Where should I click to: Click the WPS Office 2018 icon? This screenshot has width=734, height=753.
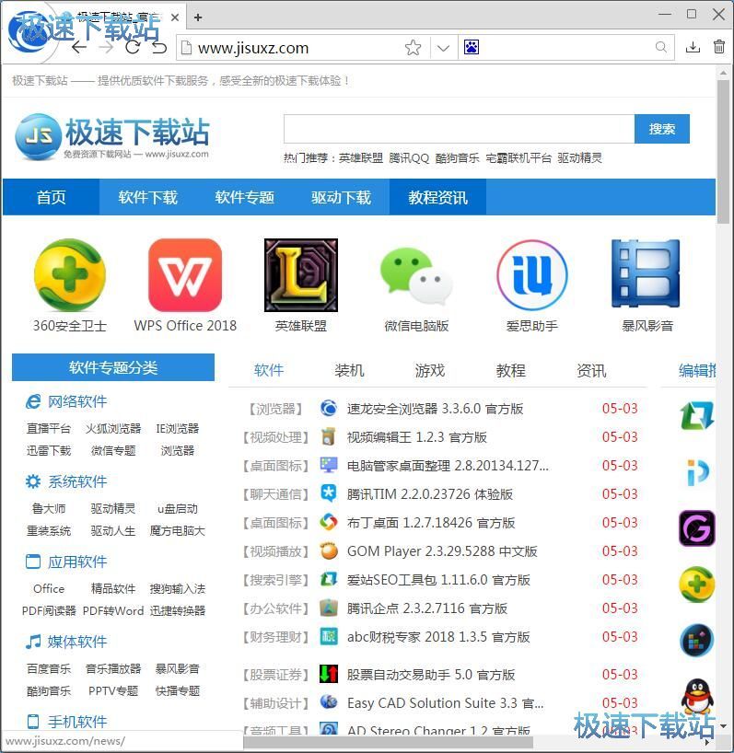click(x=185, y=275)
